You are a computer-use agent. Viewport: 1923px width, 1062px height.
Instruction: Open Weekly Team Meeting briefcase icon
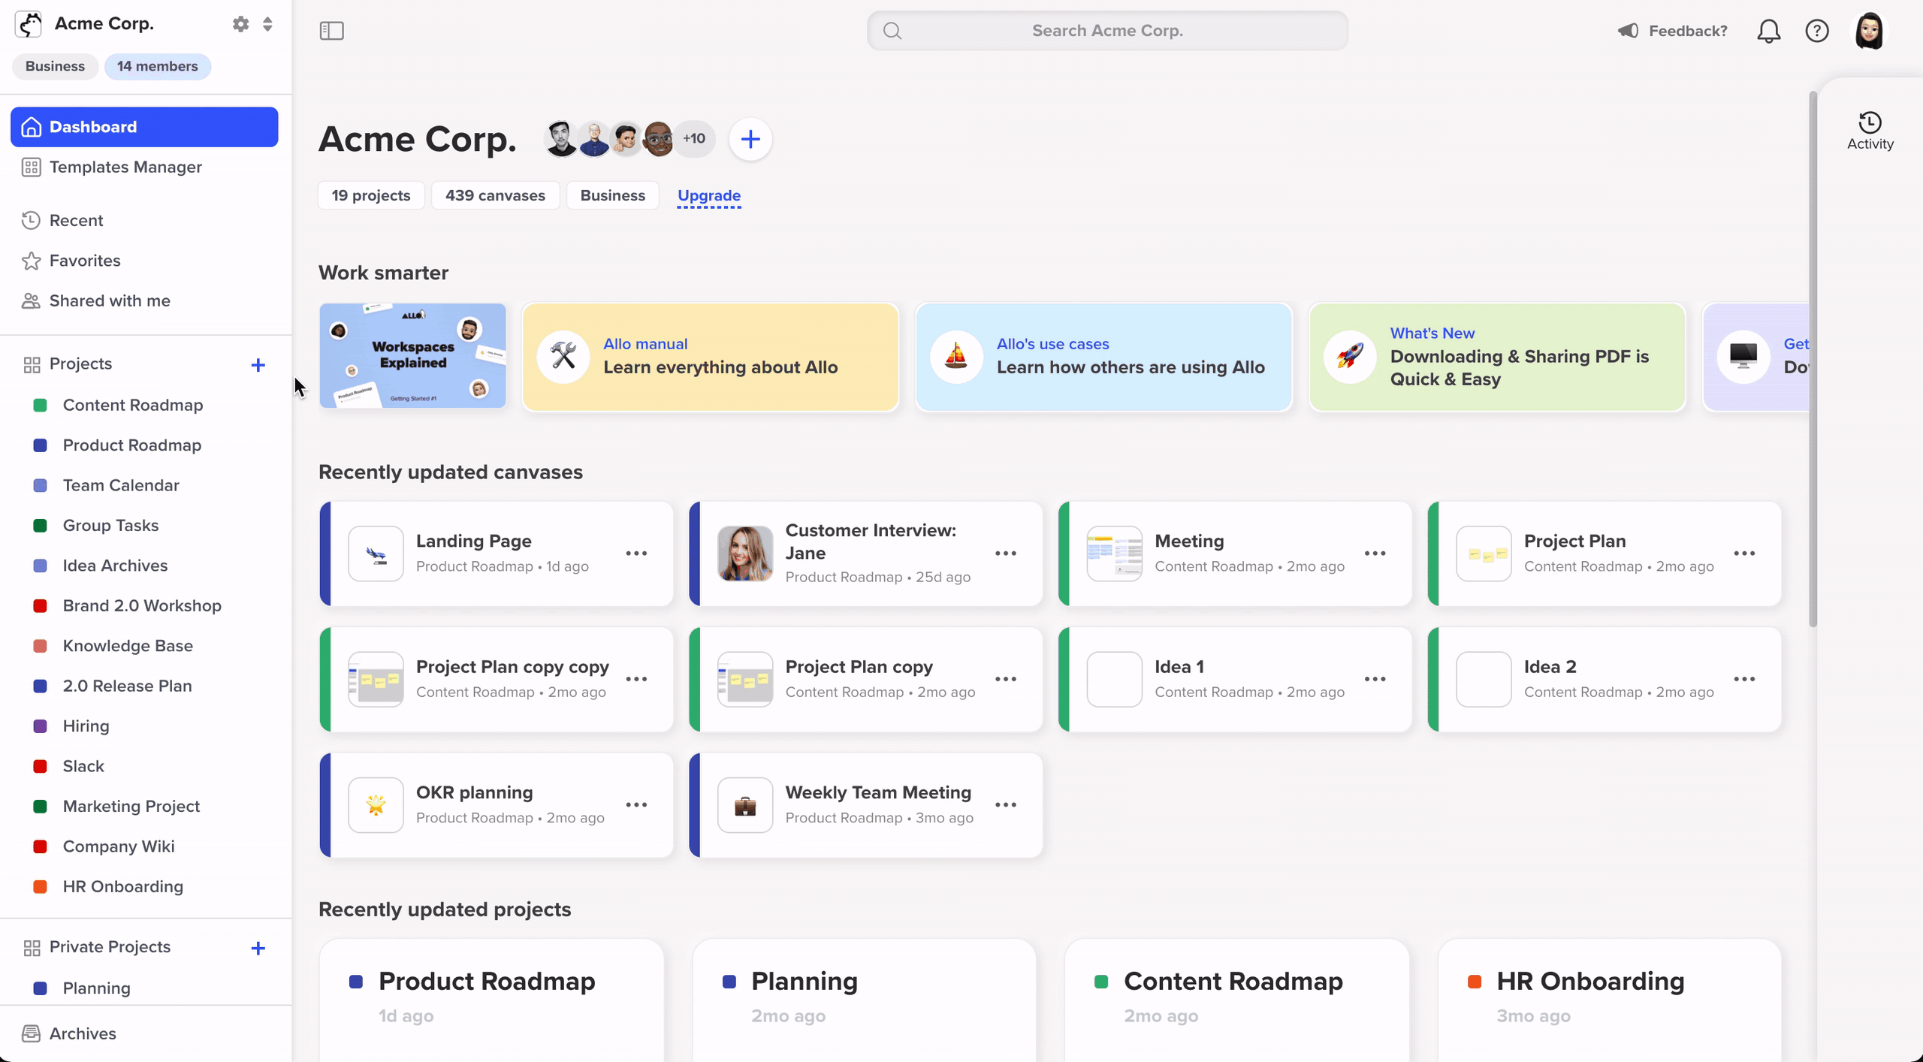pyautogui.click(x=745, y=805)
